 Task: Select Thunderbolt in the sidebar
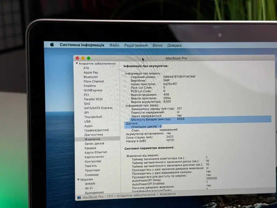[93, 117]
